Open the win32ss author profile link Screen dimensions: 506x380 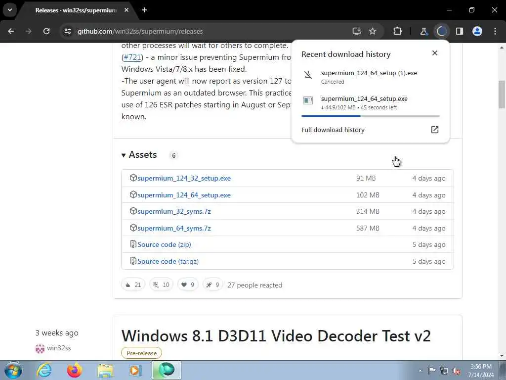tap(59, 348)
